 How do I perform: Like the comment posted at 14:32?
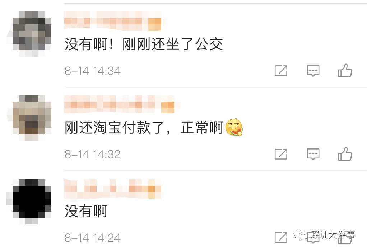tap(345, 154)
